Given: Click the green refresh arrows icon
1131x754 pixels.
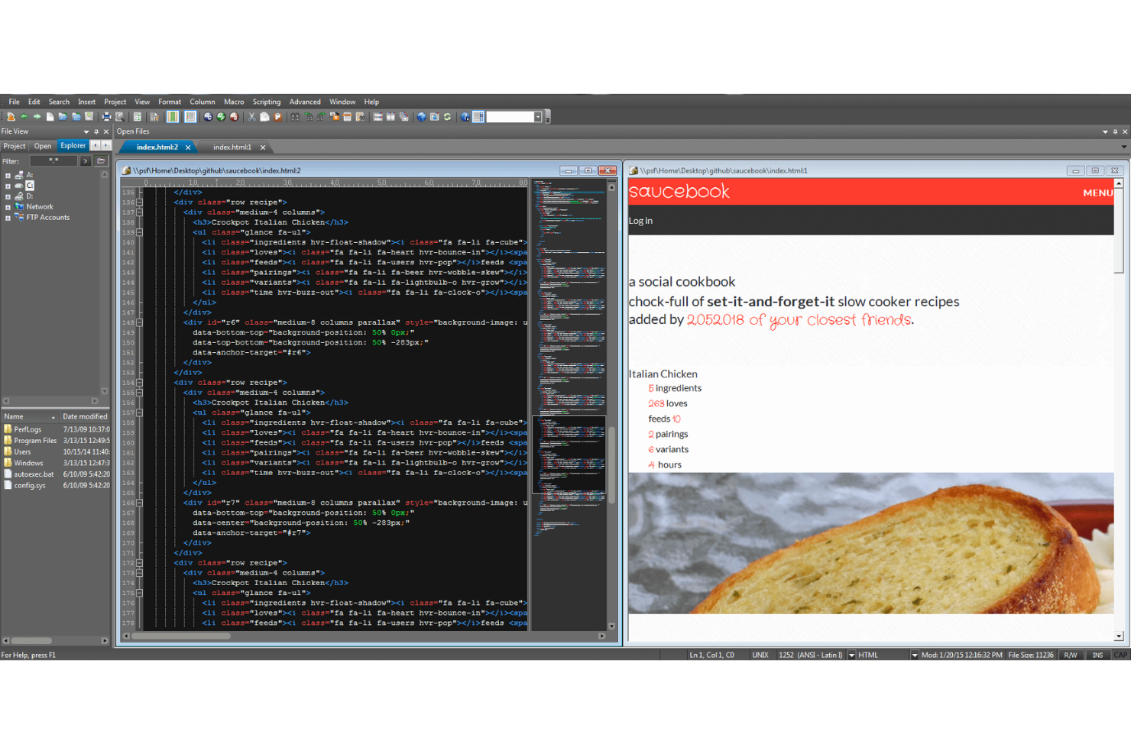Looking at the screenshot, I should coord(448,117).
